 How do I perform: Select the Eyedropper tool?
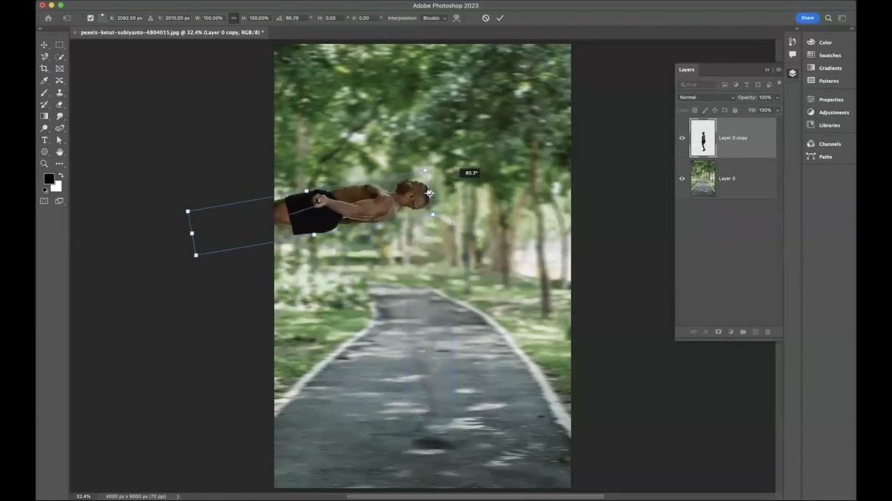tap(45, 81)
